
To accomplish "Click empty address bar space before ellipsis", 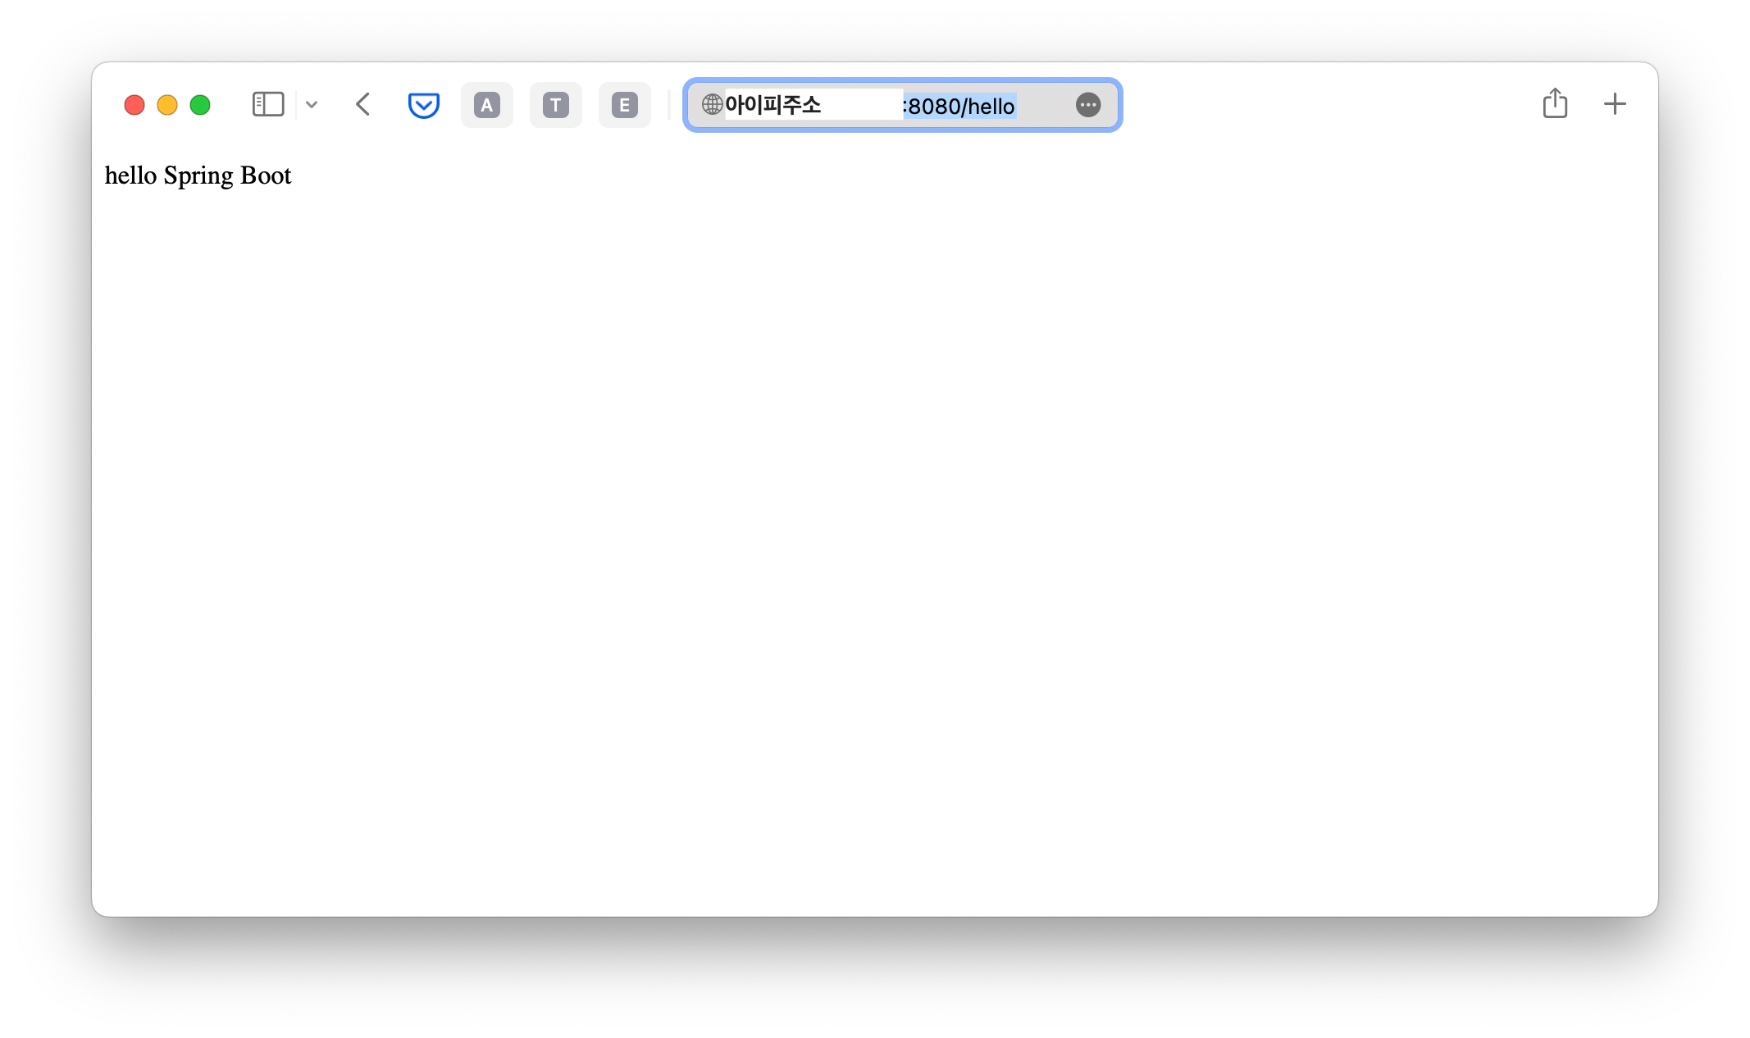I will point(1046,105).
